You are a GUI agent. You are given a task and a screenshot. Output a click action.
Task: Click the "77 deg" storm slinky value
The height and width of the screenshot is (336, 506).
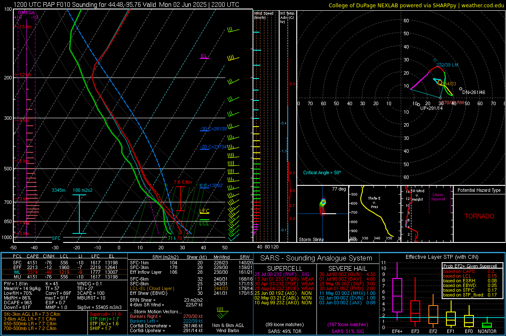click(x=339, y=189)
